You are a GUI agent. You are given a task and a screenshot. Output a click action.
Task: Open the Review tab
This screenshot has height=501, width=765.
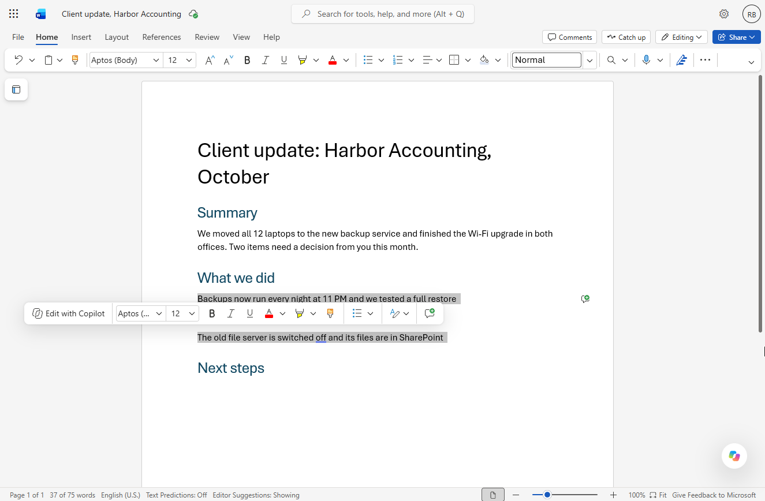tap(207, 37)
